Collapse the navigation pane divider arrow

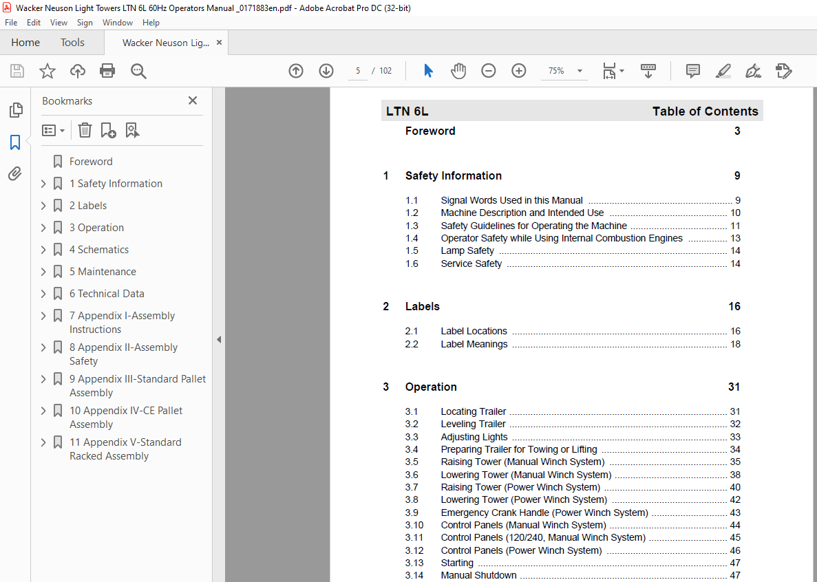pos(219,339)
